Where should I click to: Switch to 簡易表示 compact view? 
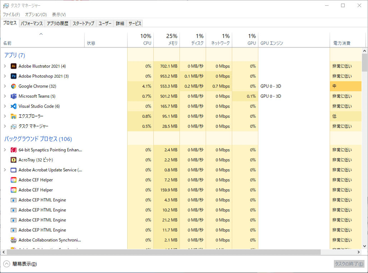tap(20, 264)
